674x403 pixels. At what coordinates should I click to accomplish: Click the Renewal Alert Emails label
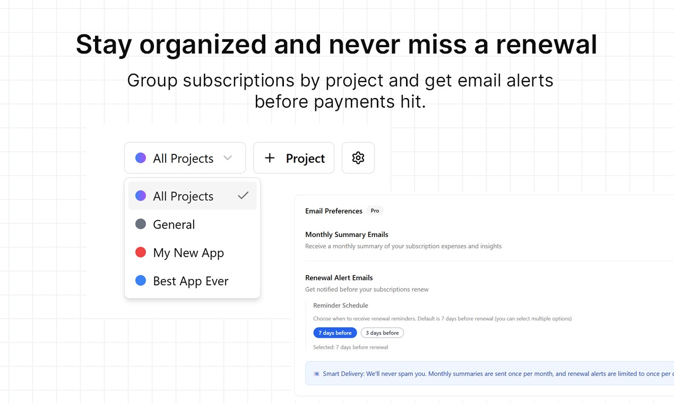coord(339,278)
